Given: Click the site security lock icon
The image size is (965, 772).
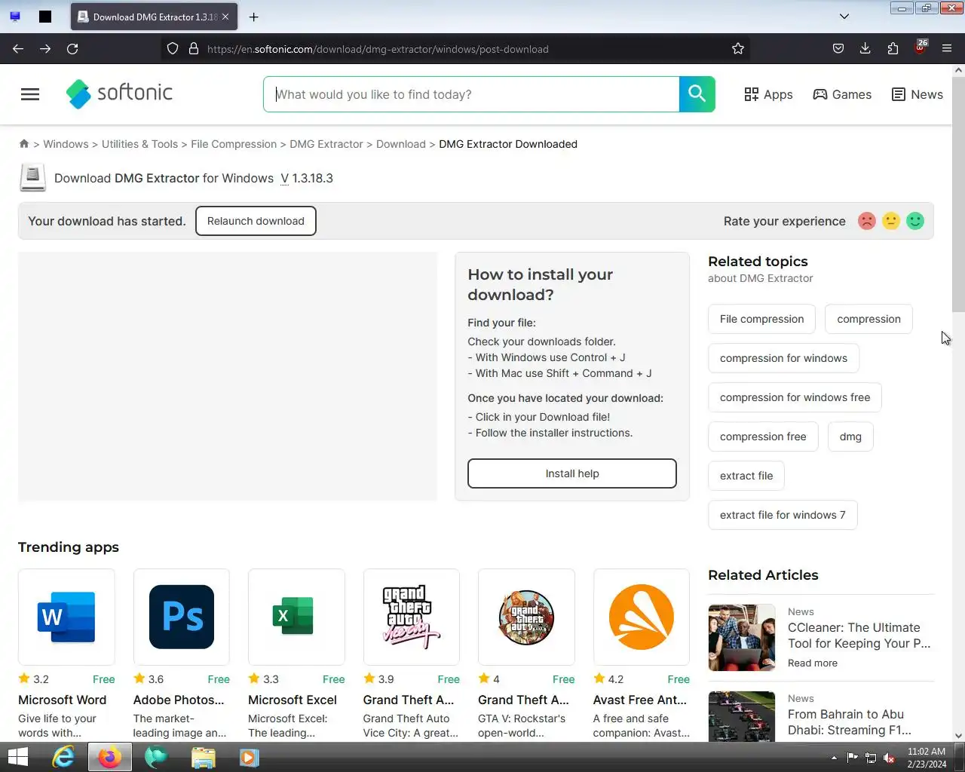Looking at the screenshot, I should pyautogui.click(x=194, y=48).
